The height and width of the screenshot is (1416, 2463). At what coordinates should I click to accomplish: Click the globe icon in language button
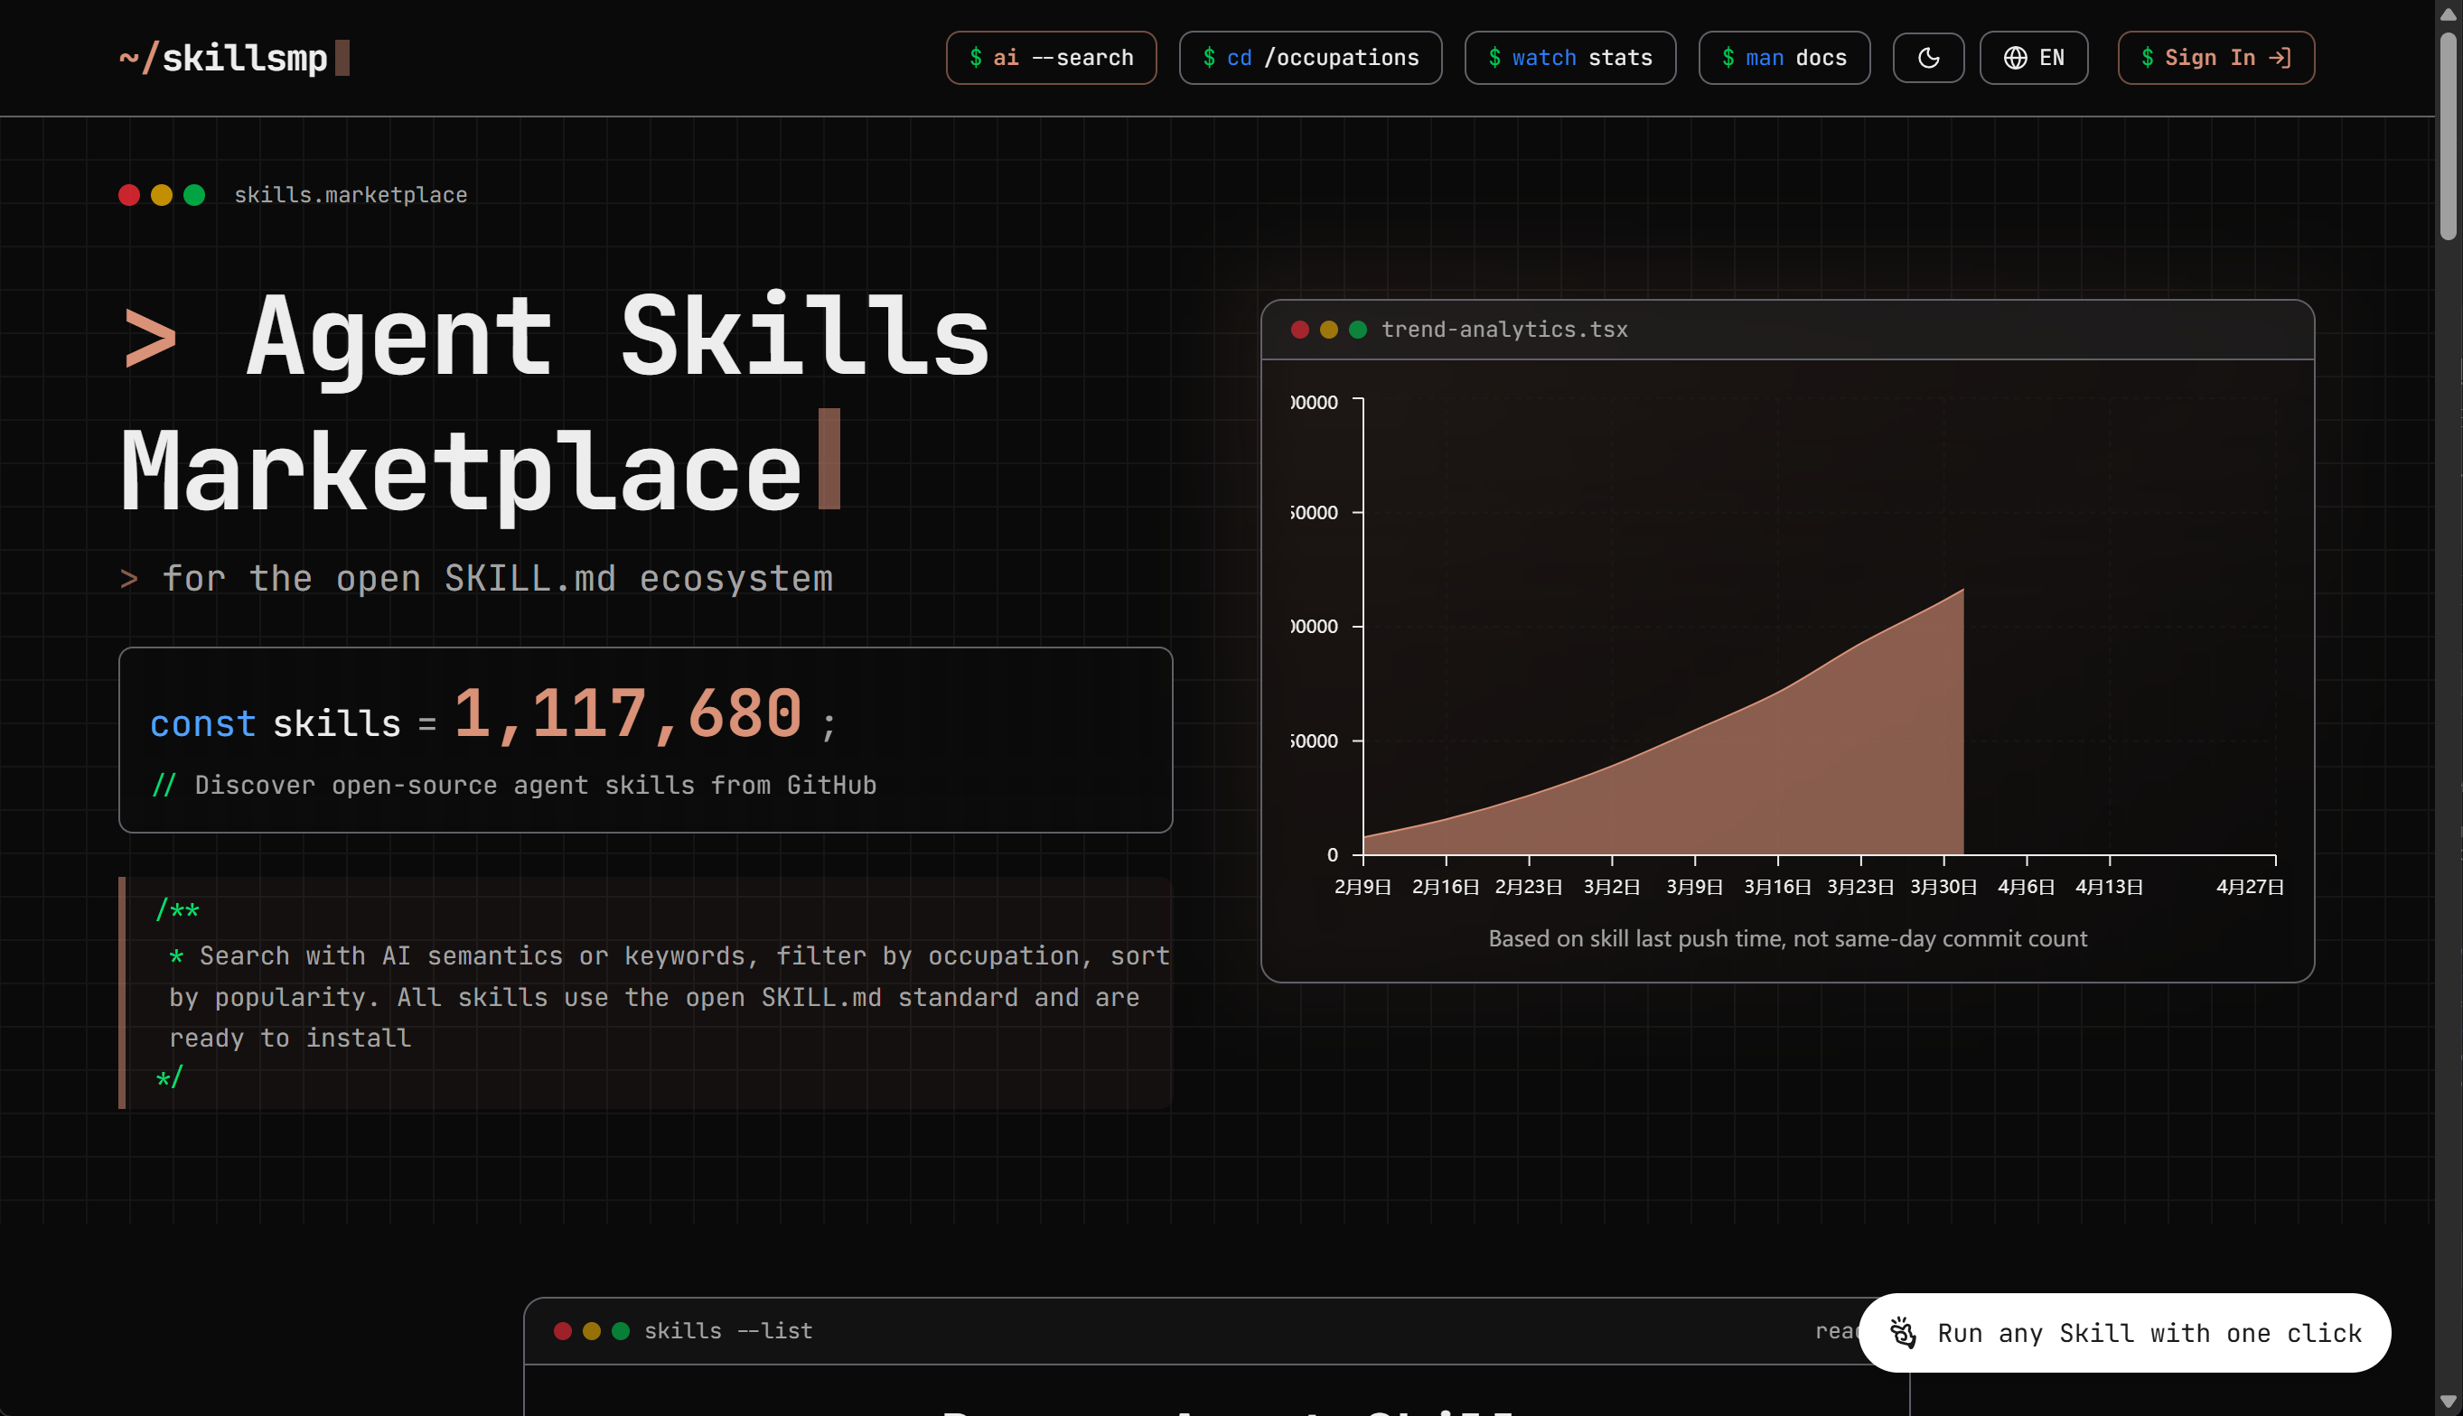(x=2015, y=59)
